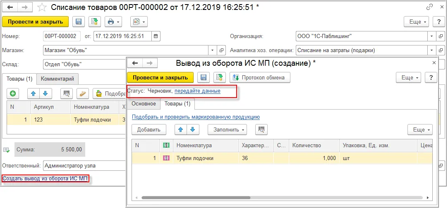Select the Характеристика cell 36

point(256,158)
